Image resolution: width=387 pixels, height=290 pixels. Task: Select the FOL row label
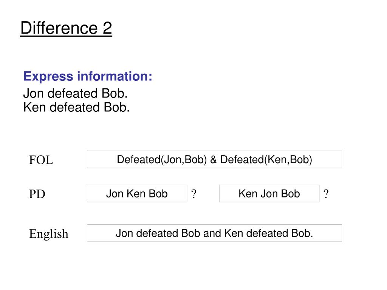tap(41, 160)
